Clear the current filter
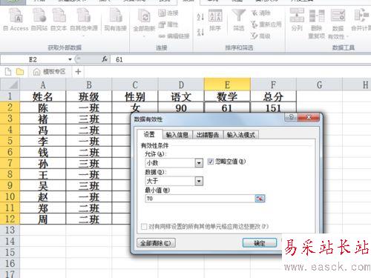 260,13
